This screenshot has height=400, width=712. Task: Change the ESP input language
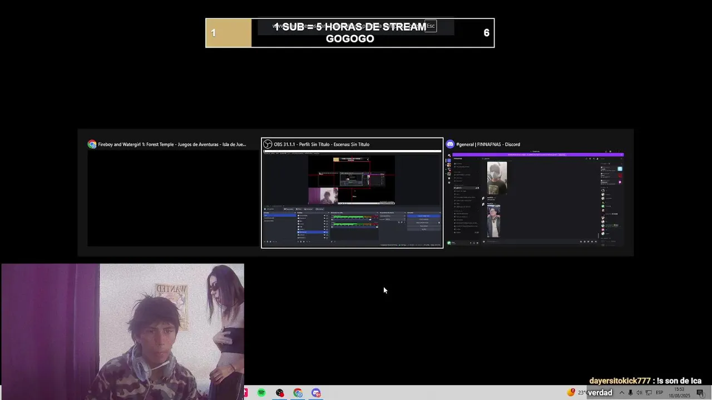coord(660,393)
